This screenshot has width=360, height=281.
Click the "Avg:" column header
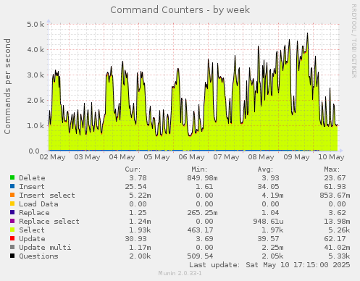tap(265, 169)
